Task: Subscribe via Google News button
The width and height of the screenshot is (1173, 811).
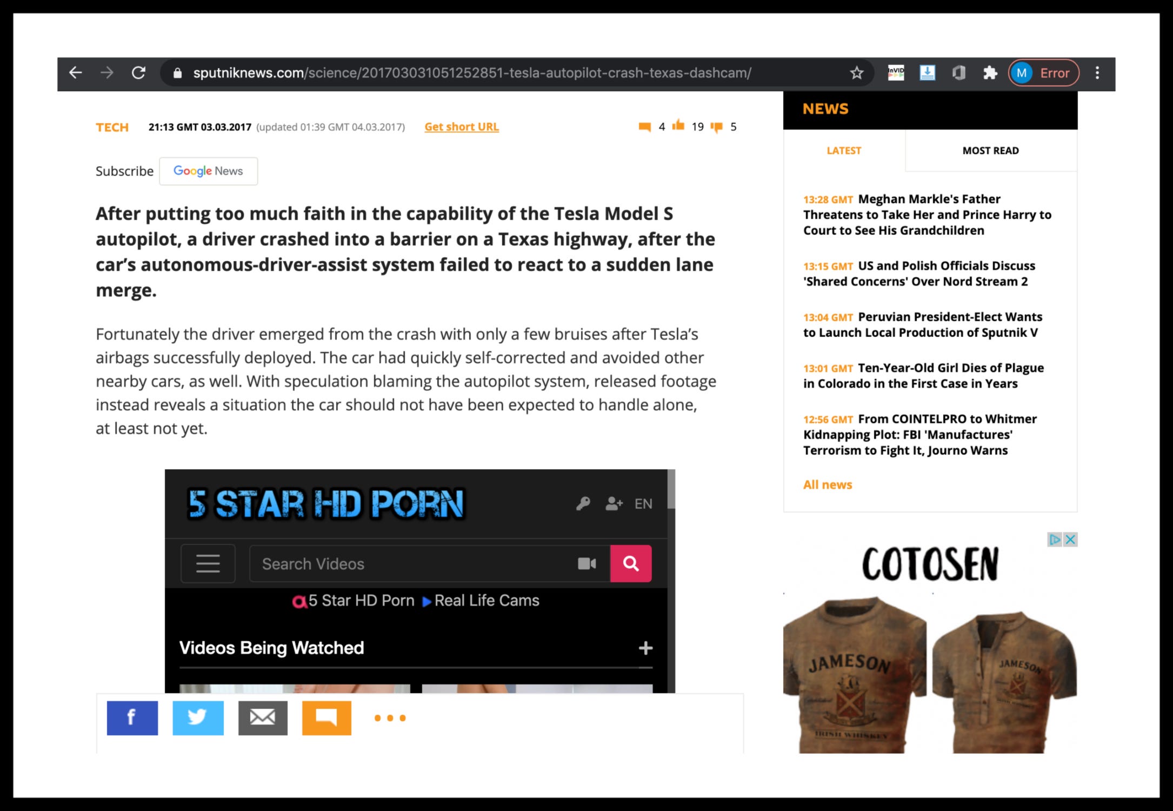Action: pyautogui.click(x=208, y=171)
